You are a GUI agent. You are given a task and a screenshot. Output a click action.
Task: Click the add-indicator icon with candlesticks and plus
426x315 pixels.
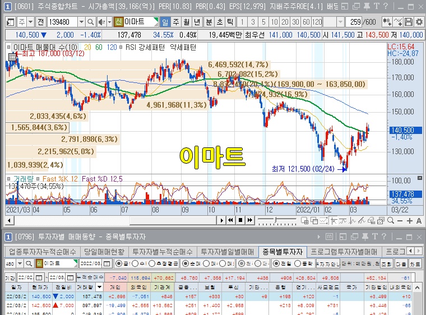point(387,22)
